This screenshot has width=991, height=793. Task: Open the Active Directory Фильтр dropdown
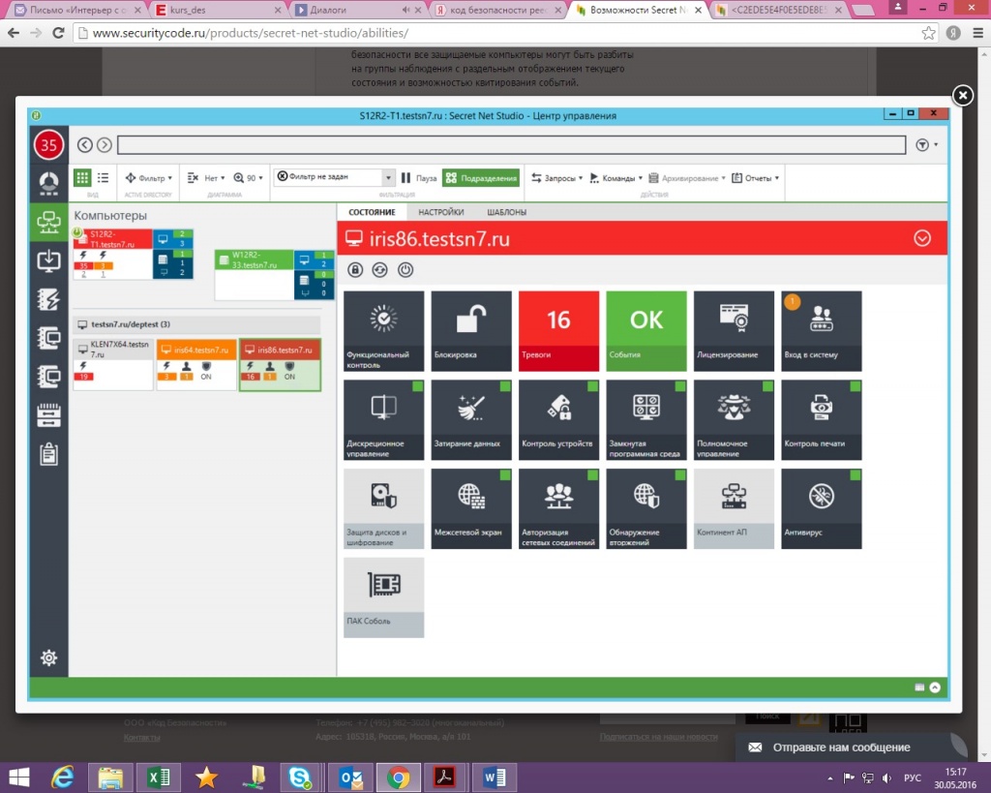[x=148, y=178]
